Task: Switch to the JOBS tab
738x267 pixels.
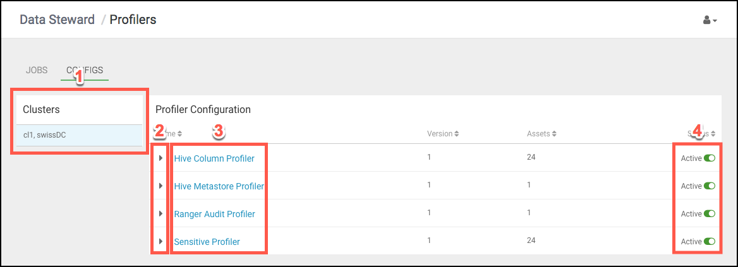Action: click(x=36, y=71)
